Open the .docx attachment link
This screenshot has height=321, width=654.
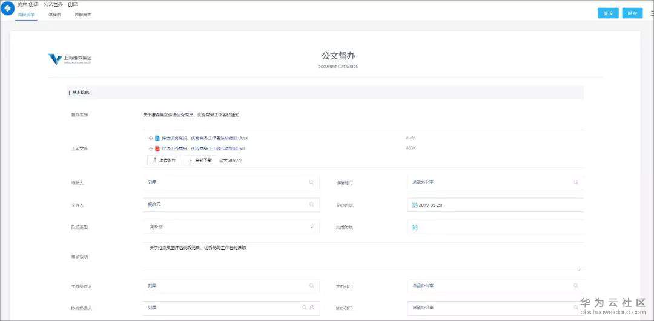205,138
